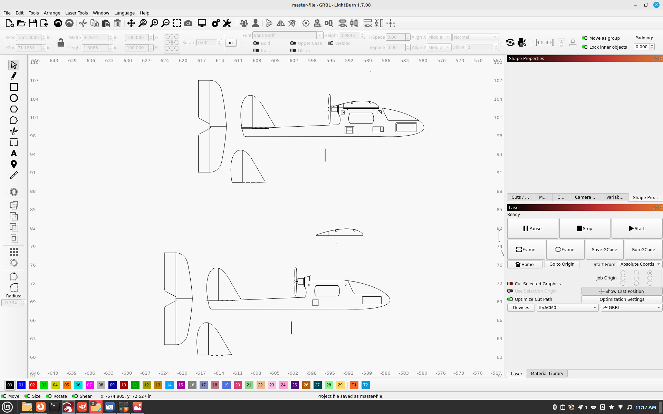Open camera capture tool

point(188,23)
